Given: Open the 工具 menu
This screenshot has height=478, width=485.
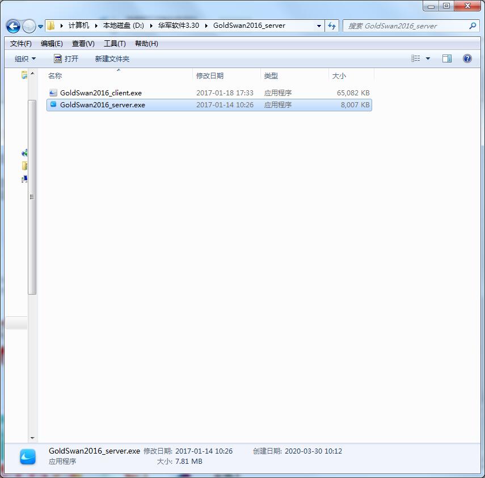Looking at the screenshot, I should pyautogui.click(x=115, y=43).
